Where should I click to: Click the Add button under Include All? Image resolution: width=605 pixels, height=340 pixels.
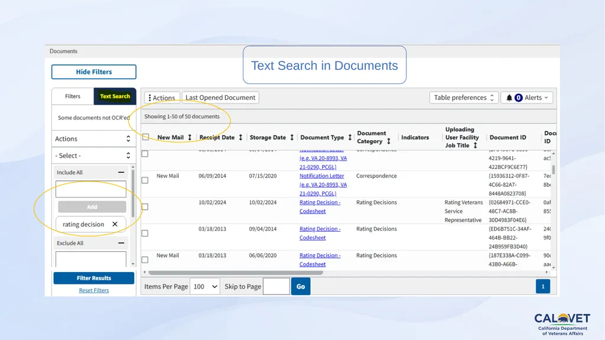pyautogui.click(x=92, y=207)
